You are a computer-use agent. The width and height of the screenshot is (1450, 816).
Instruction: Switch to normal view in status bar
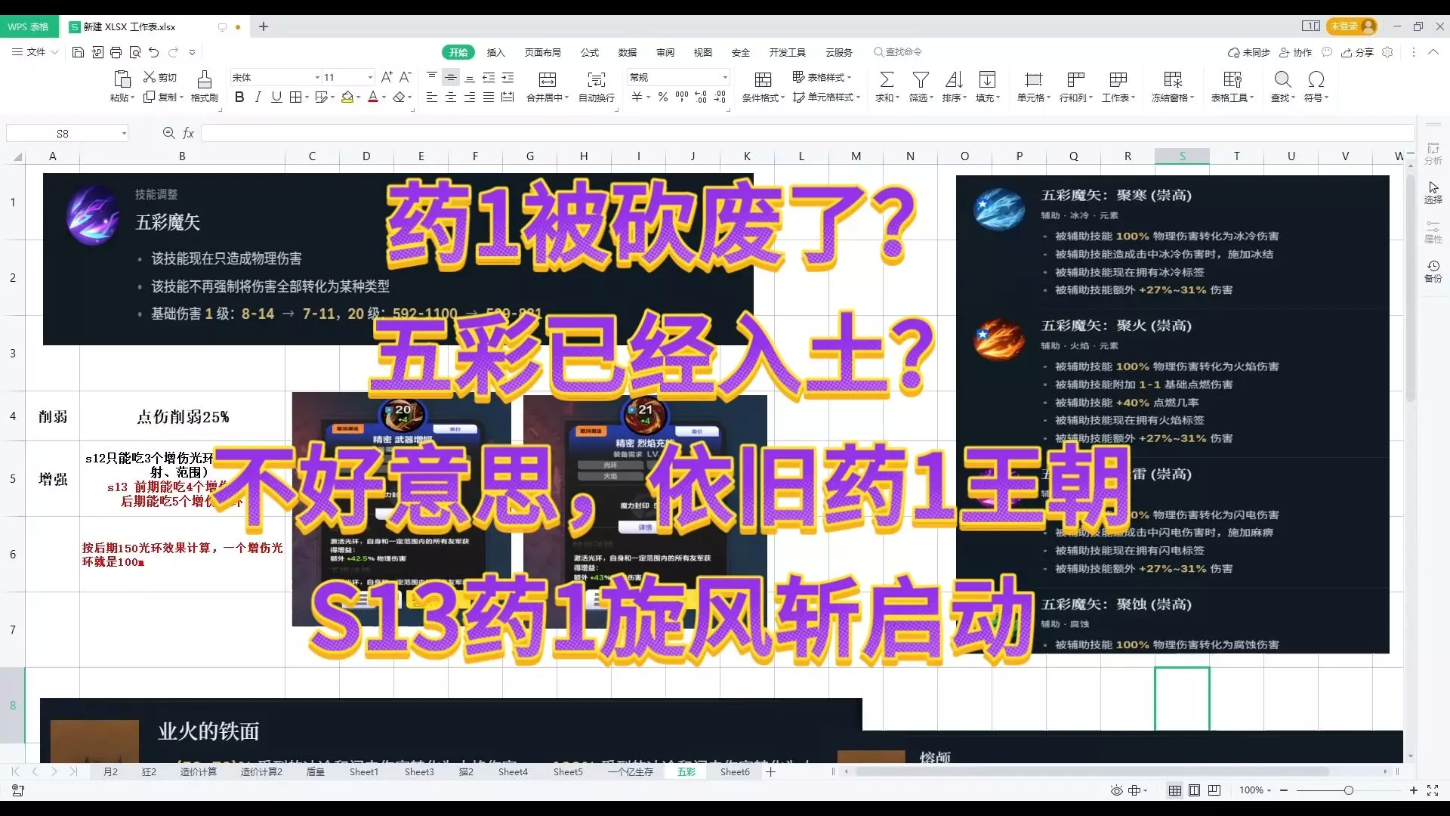1175,790
